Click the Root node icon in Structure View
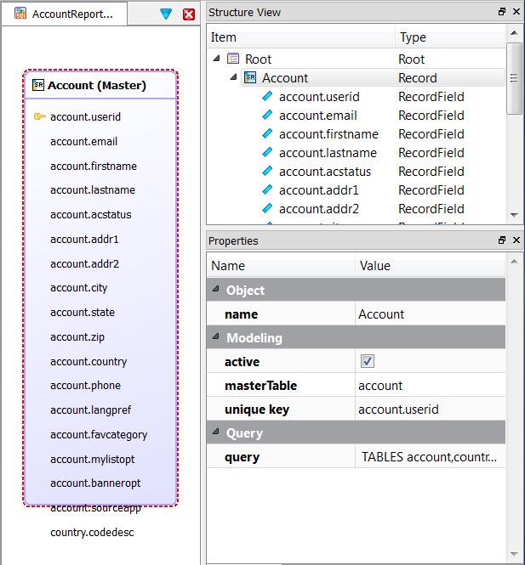This screenshot has height=565, width=525. 234,59
